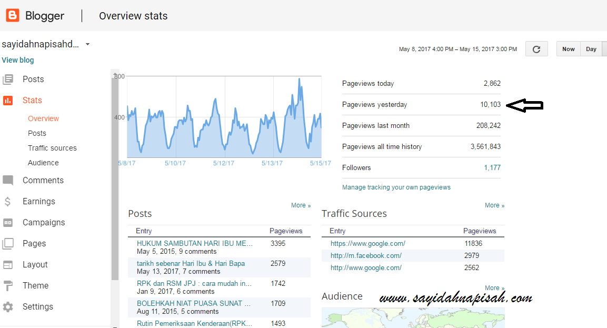Viewport: 607px width, 328px height.
Task: Click the Pages sidebar icon
Action: tap(8, 244)
